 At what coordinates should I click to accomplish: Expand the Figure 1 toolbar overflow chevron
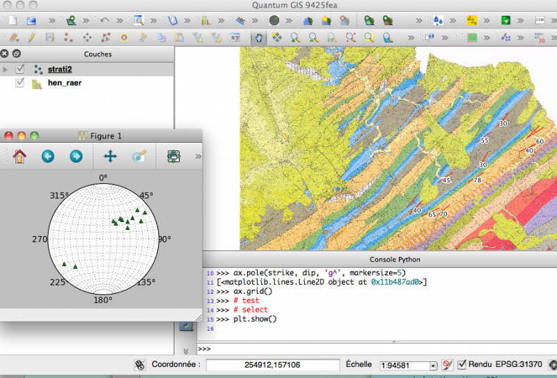tap(198, 157)
